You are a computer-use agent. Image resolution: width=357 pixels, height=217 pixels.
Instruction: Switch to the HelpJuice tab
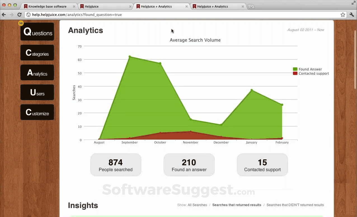click(105, 6)
